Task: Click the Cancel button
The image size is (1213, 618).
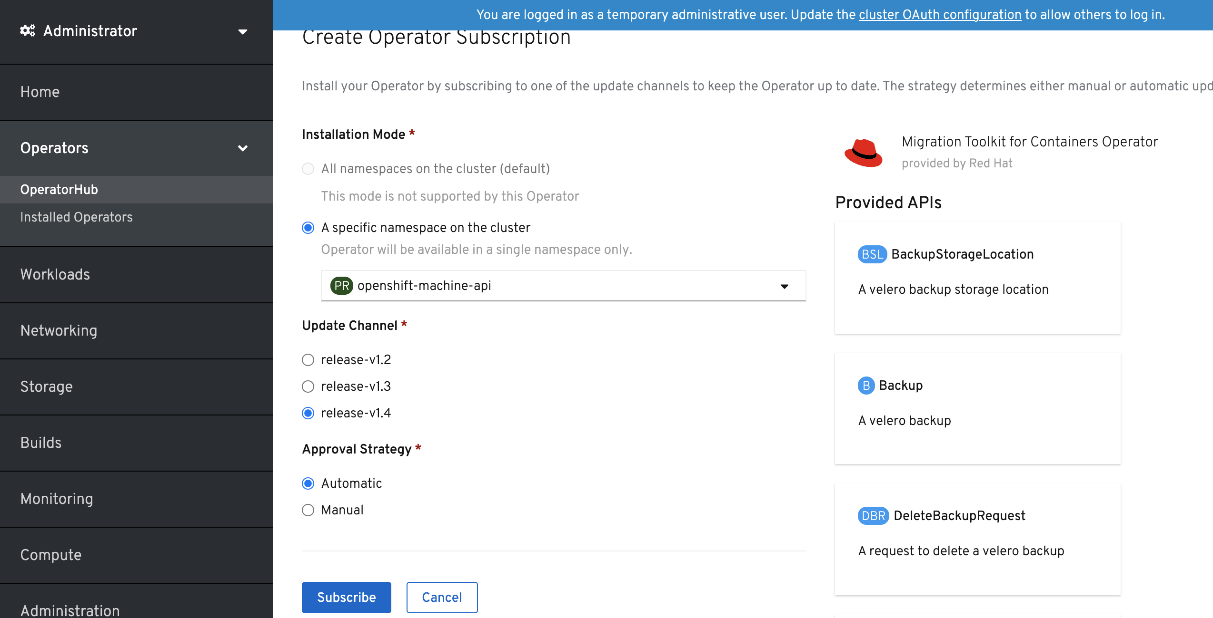Action: point(442,598)
